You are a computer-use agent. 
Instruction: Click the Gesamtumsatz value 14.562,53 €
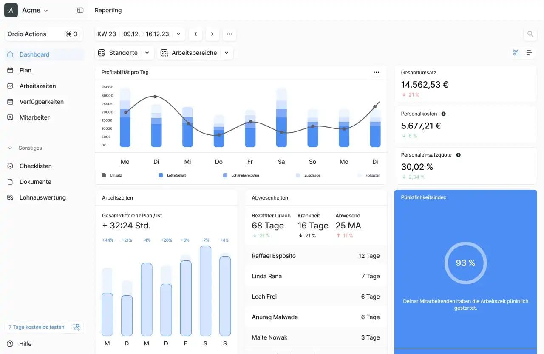coord(425,84)
